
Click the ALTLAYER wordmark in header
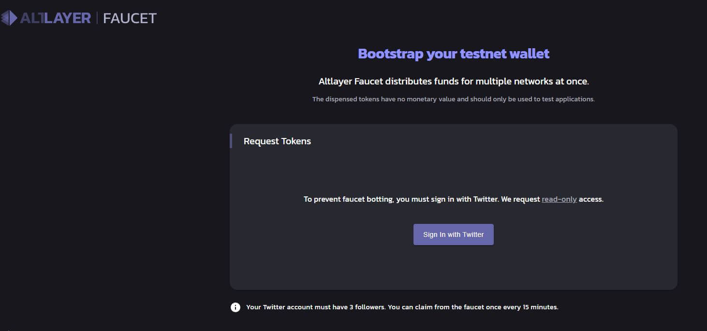[55, 18]
